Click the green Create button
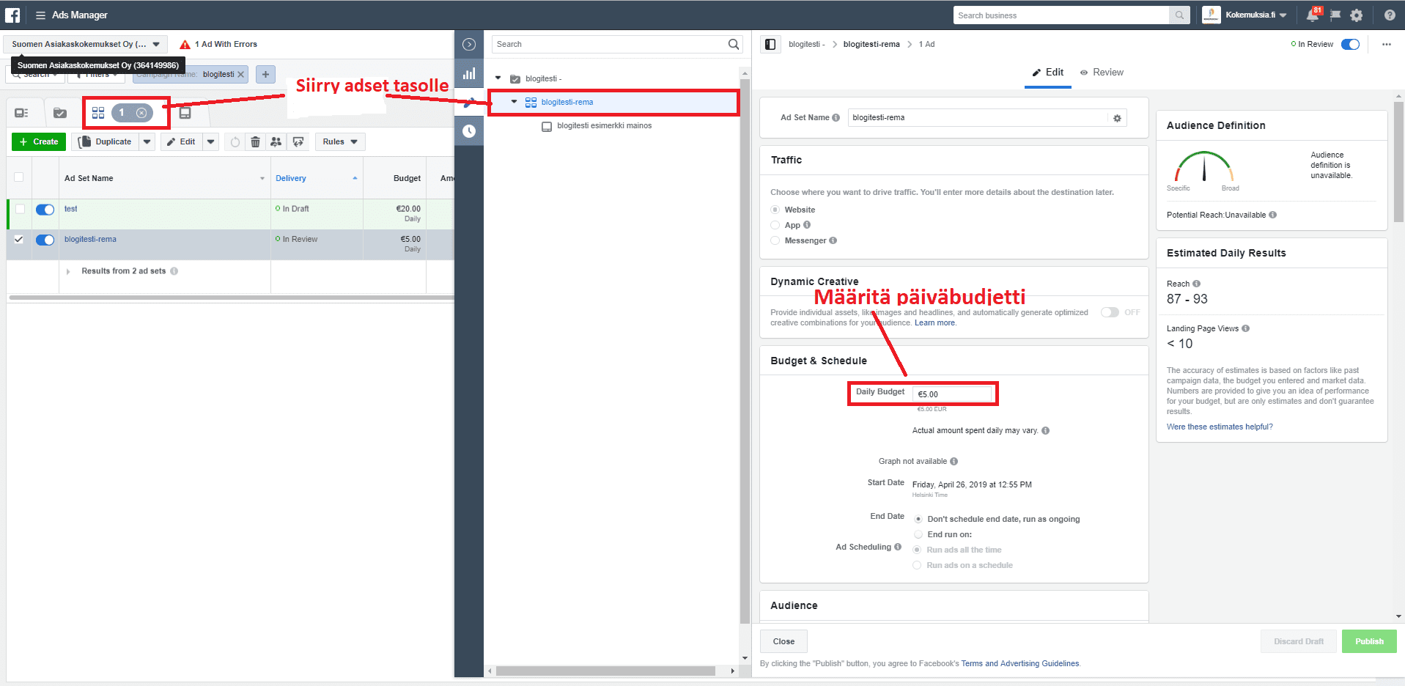The image size is (1405, 686). tap(39, 142)
